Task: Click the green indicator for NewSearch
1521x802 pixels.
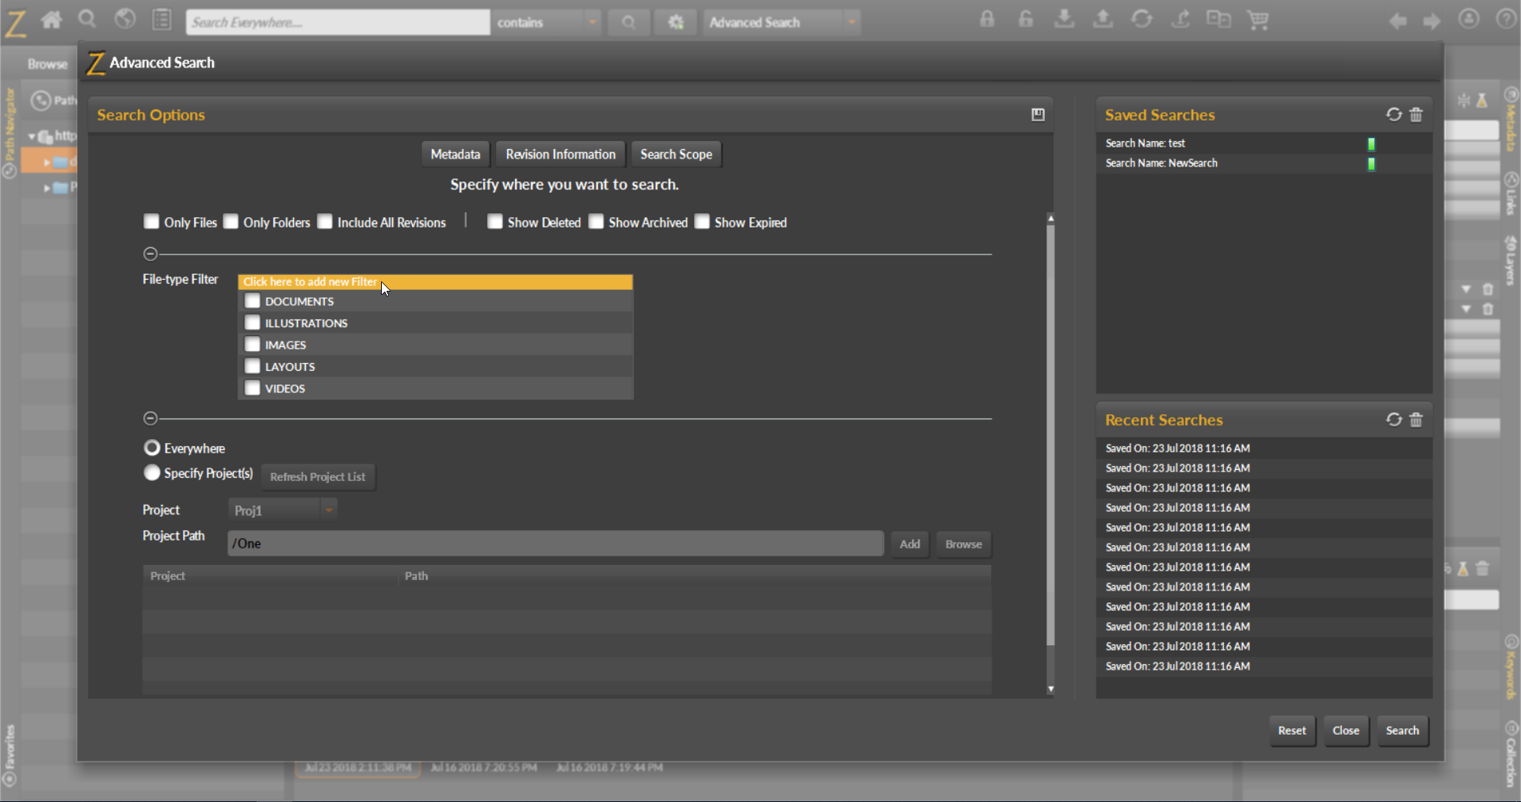Action: (x=1371, y=164)
